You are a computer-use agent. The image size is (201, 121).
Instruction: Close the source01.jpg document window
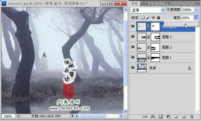(x=121, y=4)
